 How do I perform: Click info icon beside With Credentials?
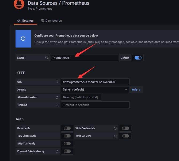click(115, 128)
